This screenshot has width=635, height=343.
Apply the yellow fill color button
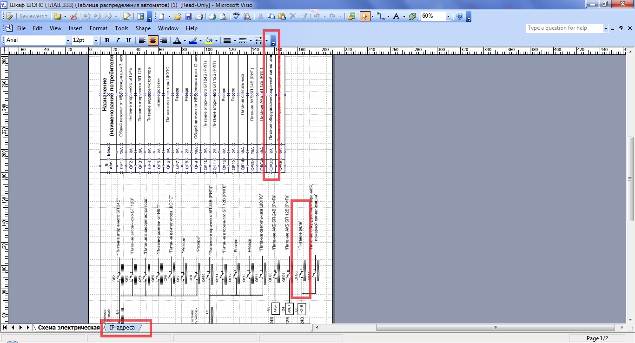tap(209, 40)
